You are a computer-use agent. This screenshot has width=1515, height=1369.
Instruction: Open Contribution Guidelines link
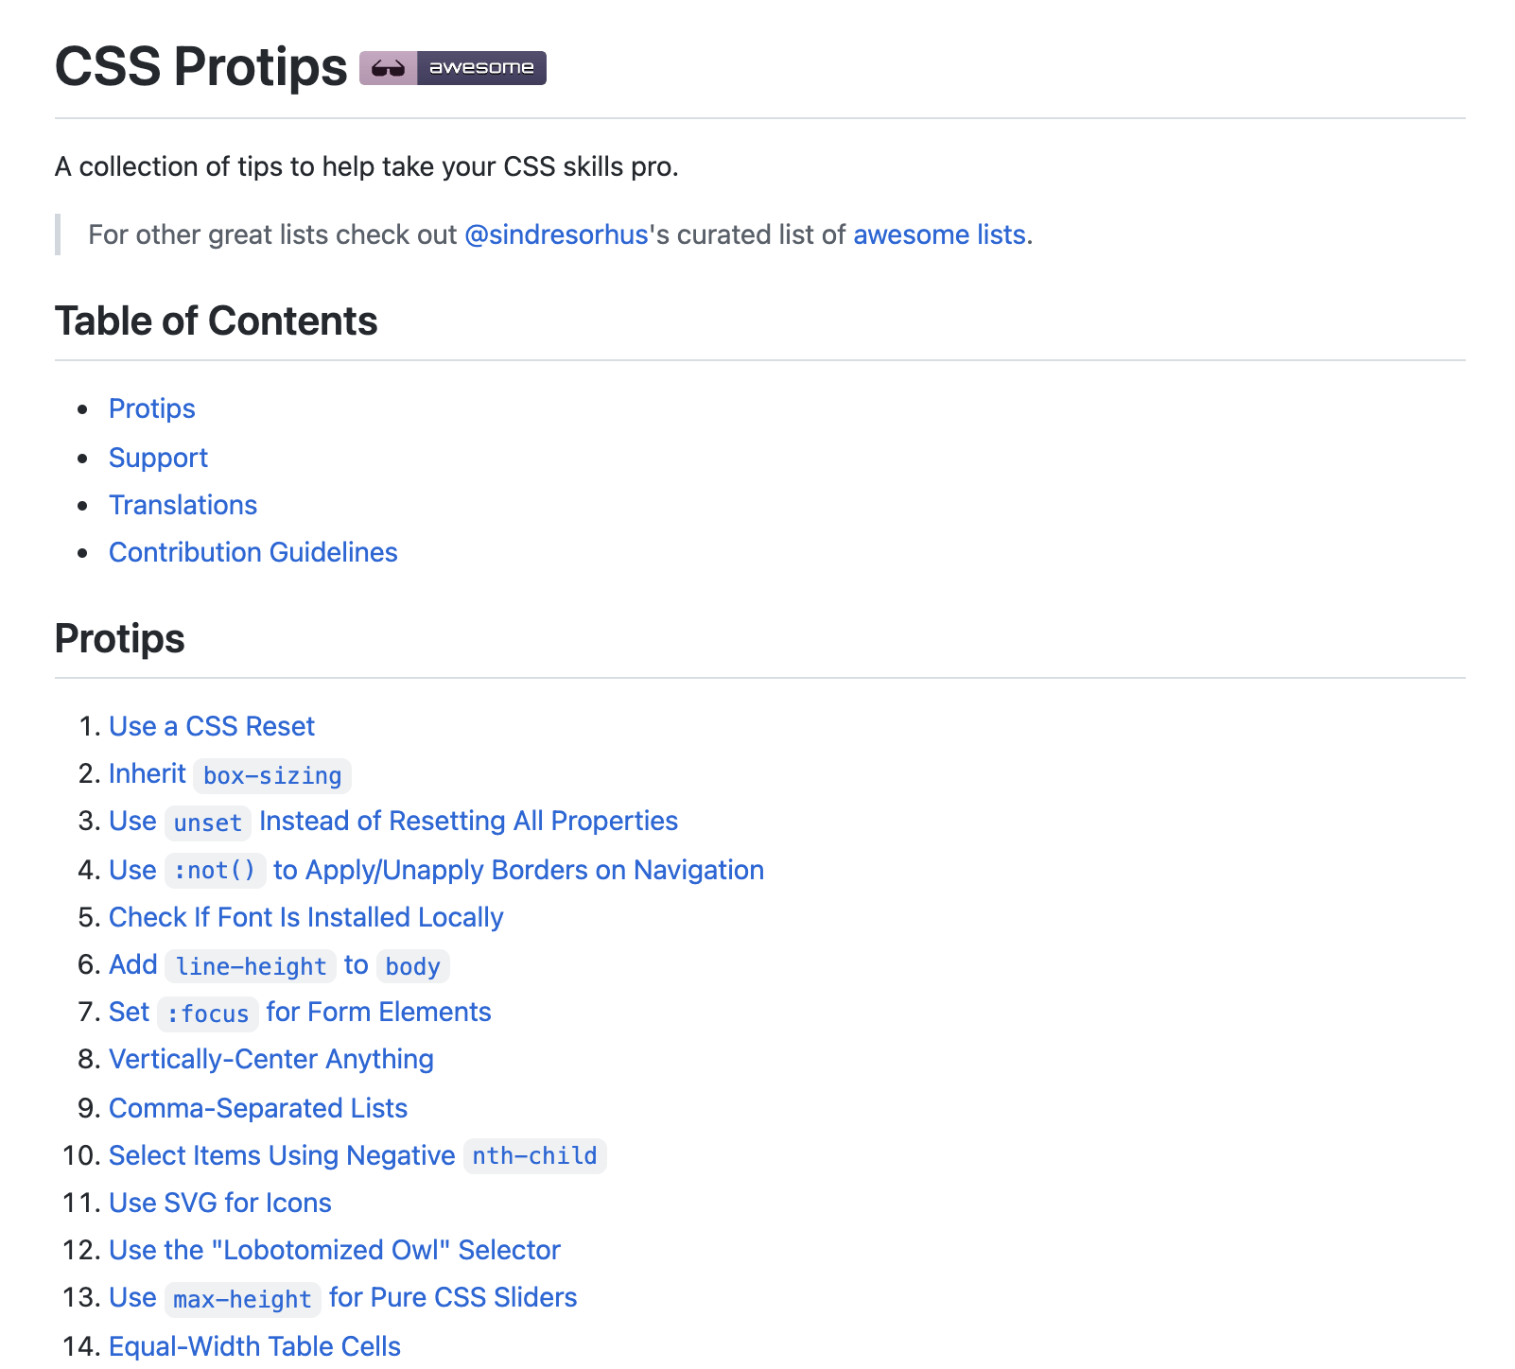coord(253,552)
